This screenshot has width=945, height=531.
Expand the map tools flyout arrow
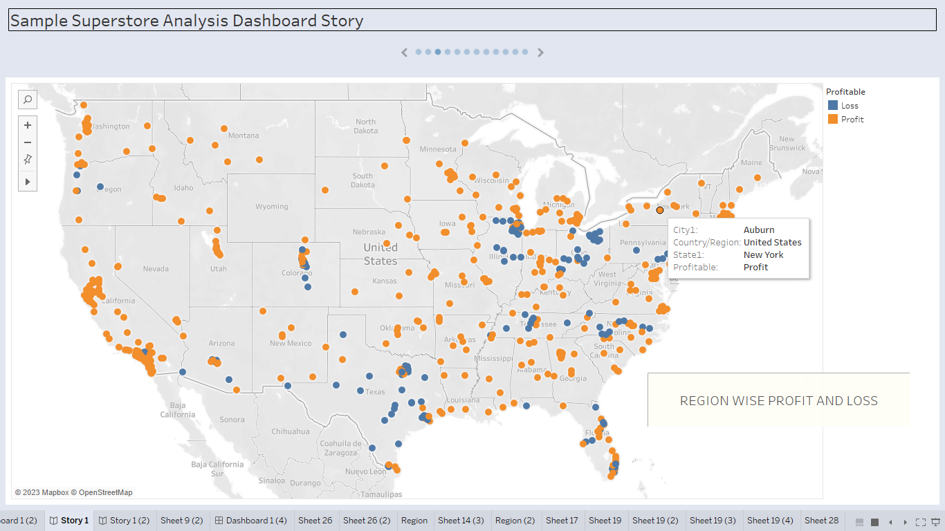(x=28, y=182)
